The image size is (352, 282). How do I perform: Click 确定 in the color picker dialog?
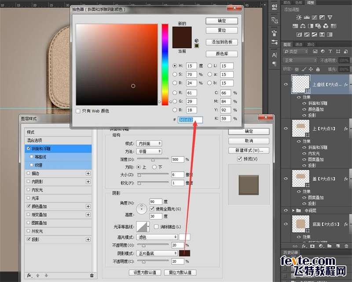click(222, 21)
